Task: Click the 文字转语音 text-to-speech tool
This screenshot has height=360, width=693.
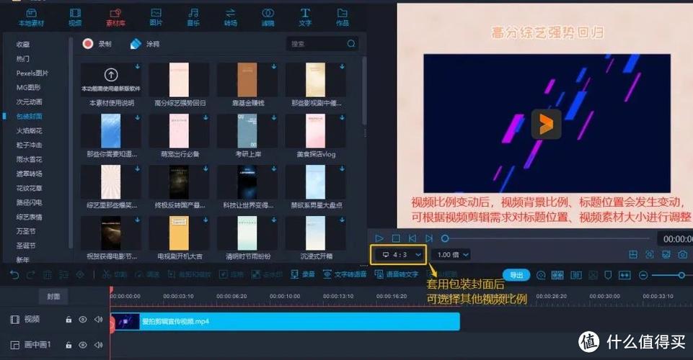Action: coord(345,274)
